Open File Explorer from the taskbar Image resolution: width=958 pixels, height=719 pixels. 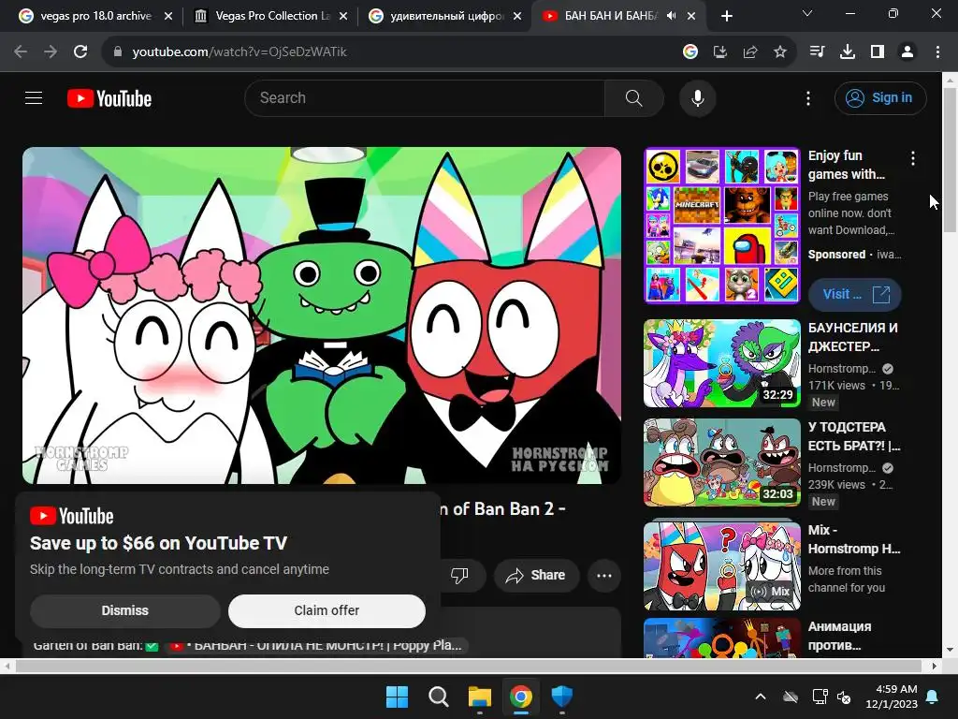click(x=480, y=697)
